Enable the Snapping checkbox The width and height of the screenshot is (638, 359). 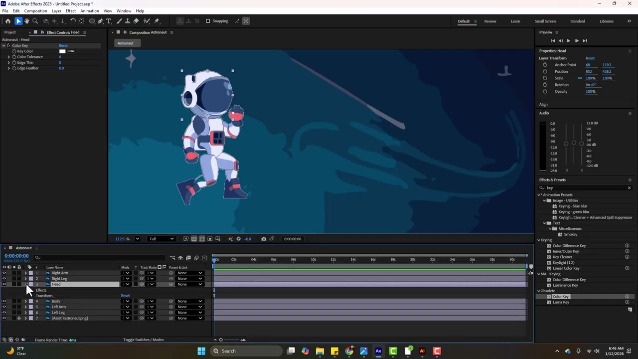208,21
